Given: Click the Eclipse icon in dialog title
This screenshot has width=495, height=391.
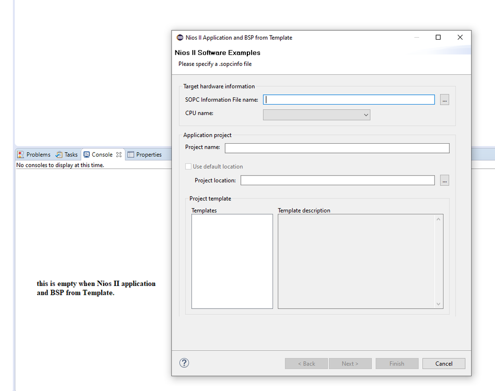Looking at the screenshot, I should click(180, 38).
